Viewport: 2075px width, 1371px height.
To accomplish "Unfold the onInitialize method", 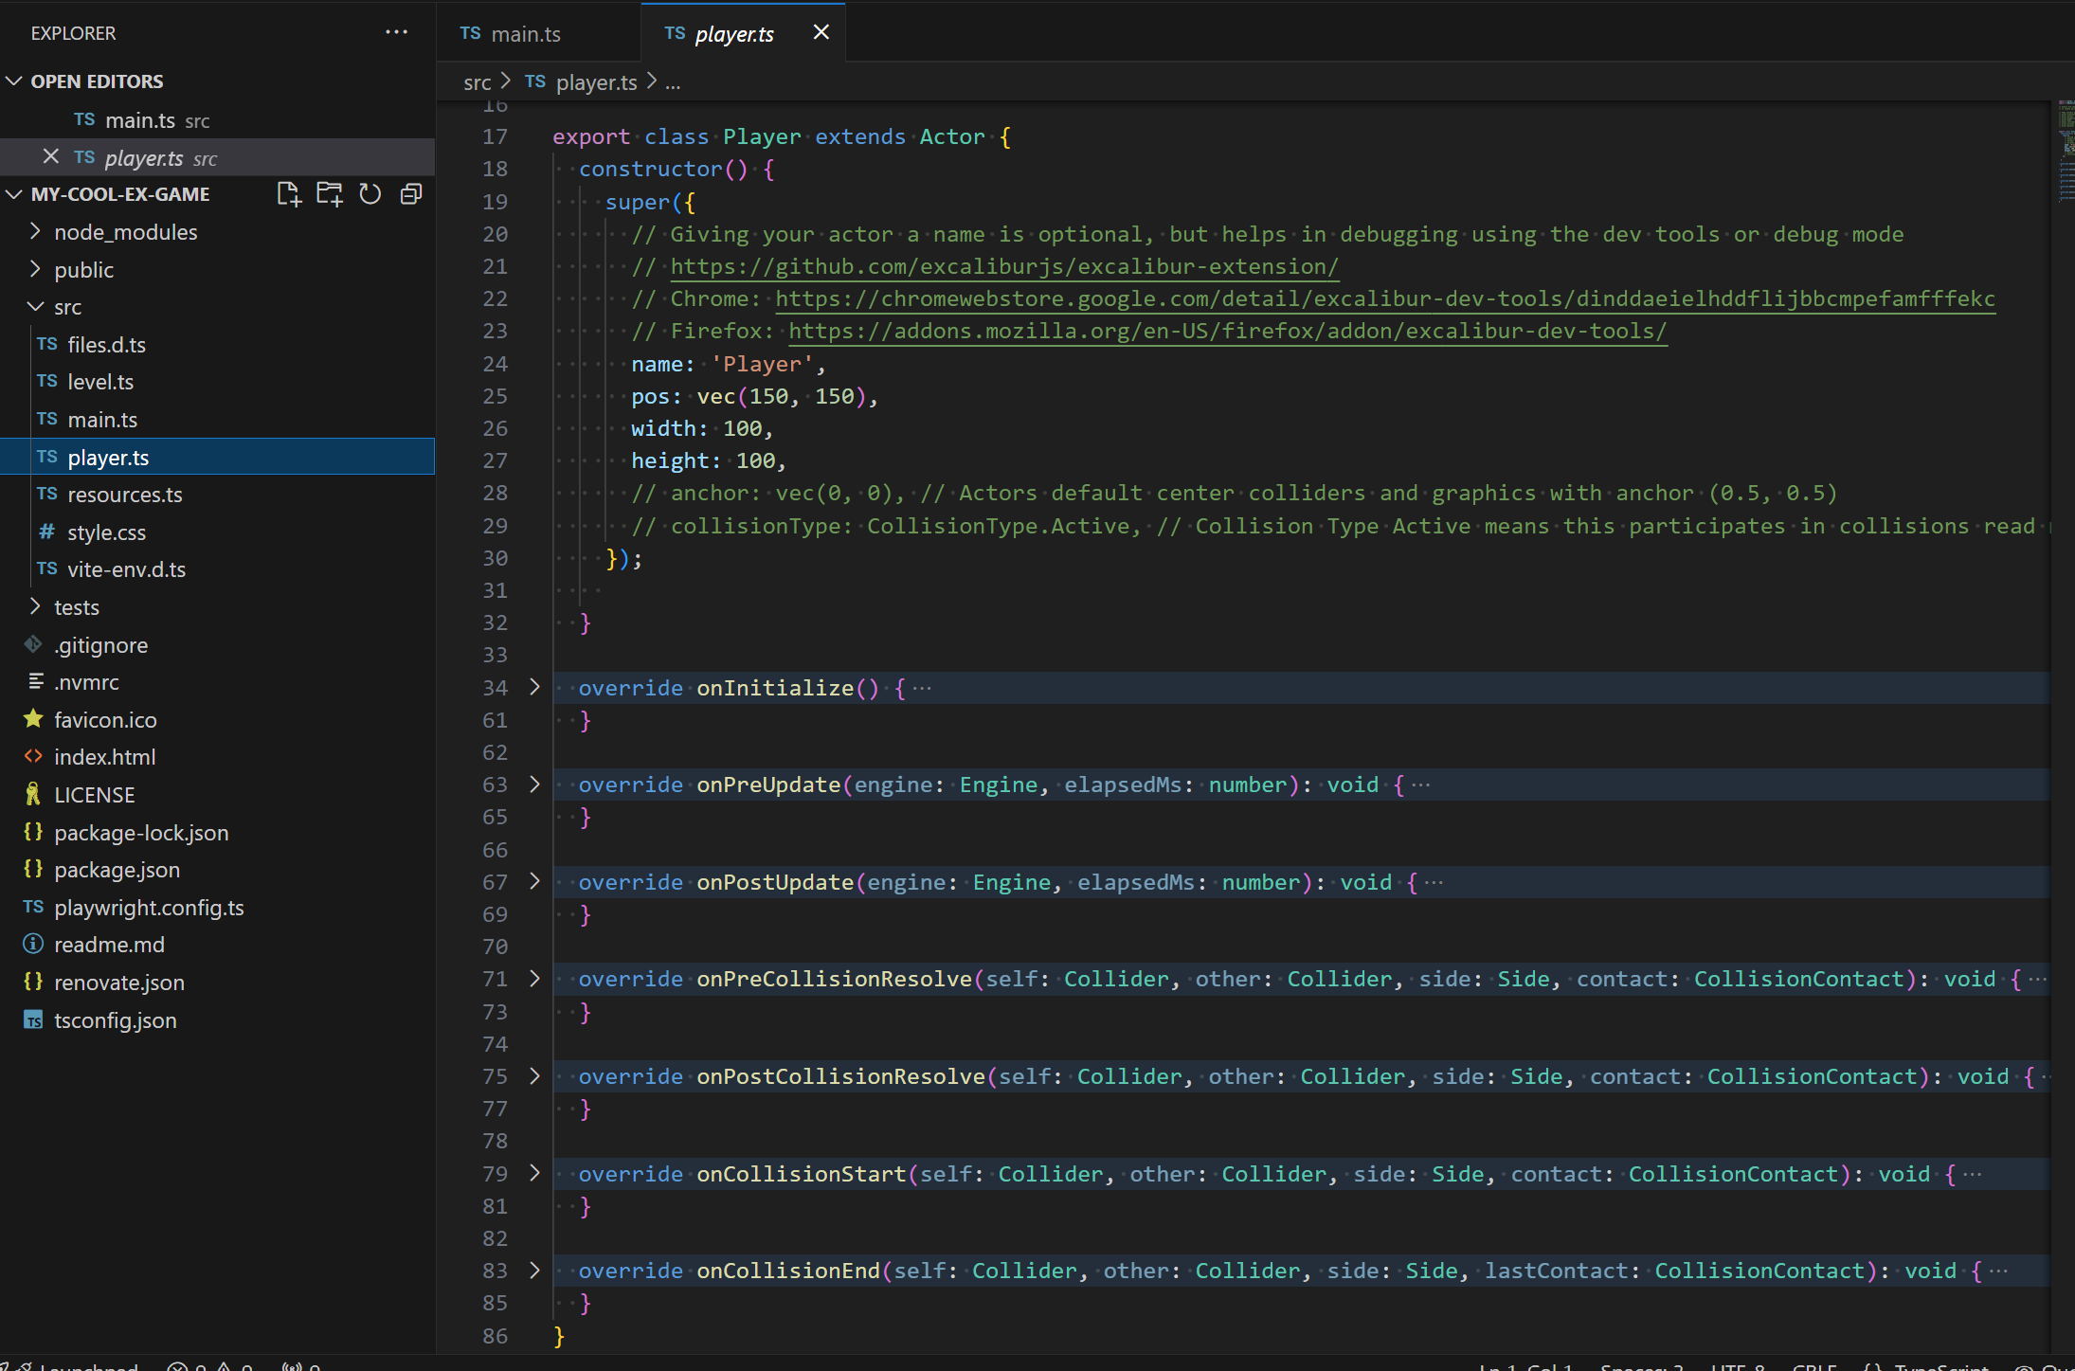I will click(x=534, y=687).
